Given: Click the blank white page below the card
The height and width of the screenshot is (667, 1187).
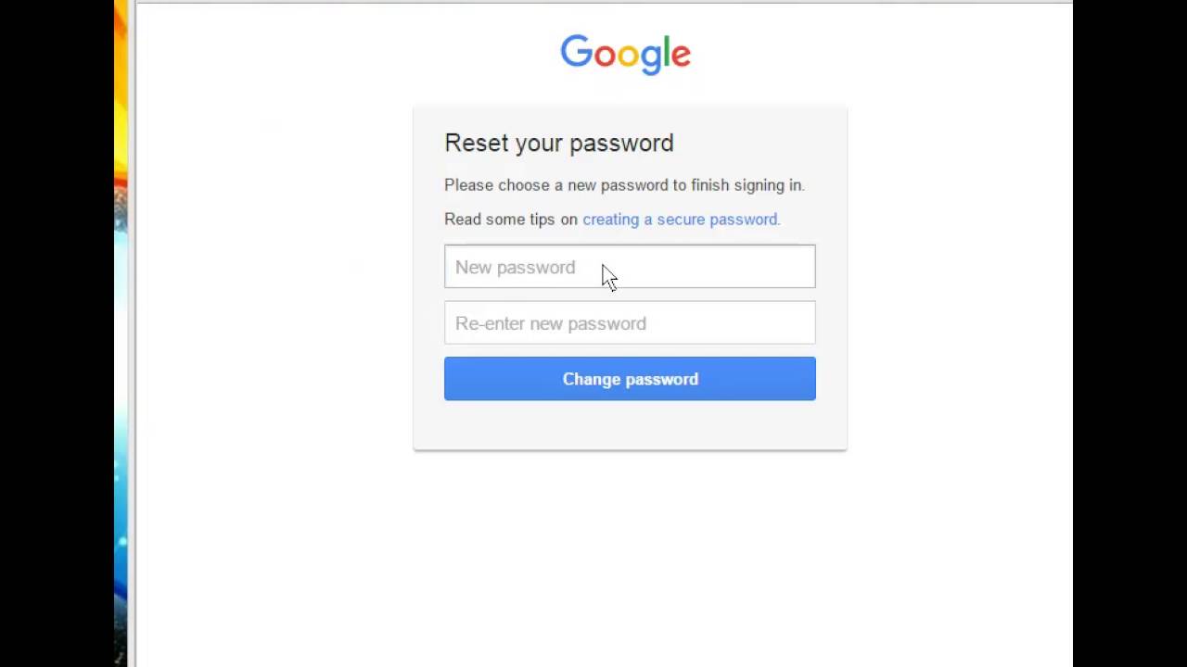Looking at the screenshot, I should point(603,556).
